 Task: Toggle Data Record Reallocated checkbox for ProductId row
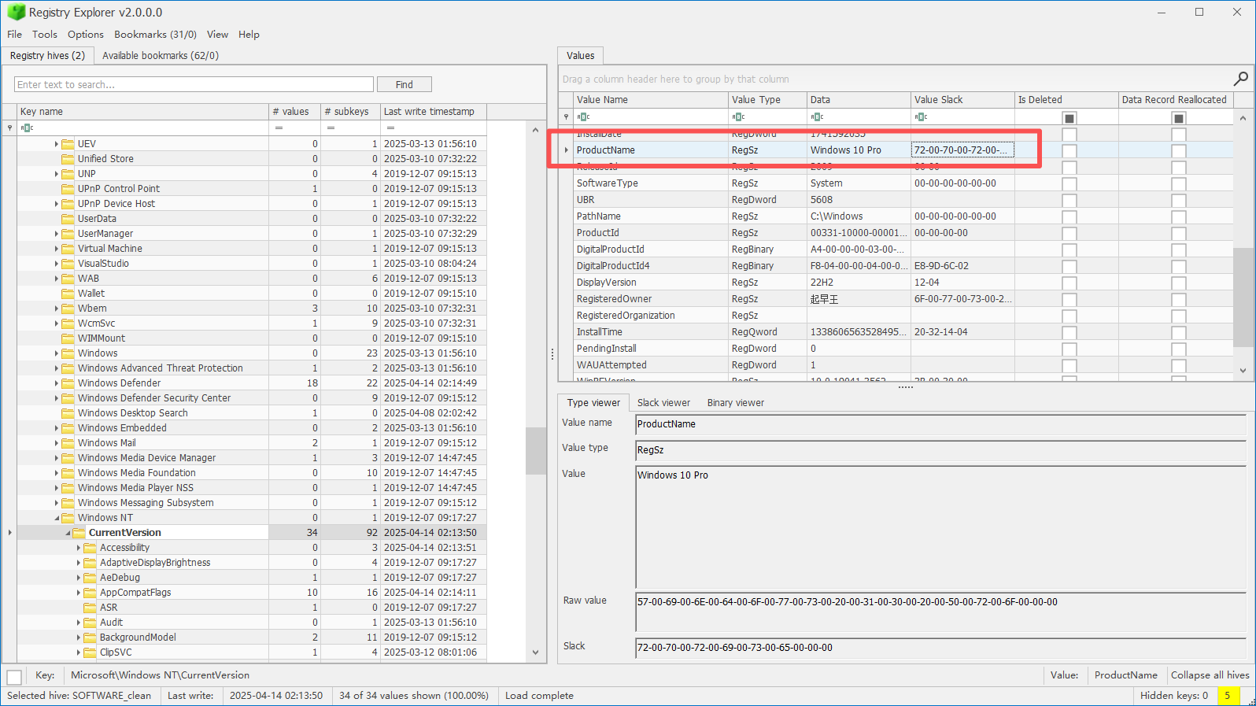coord(1178,234)
